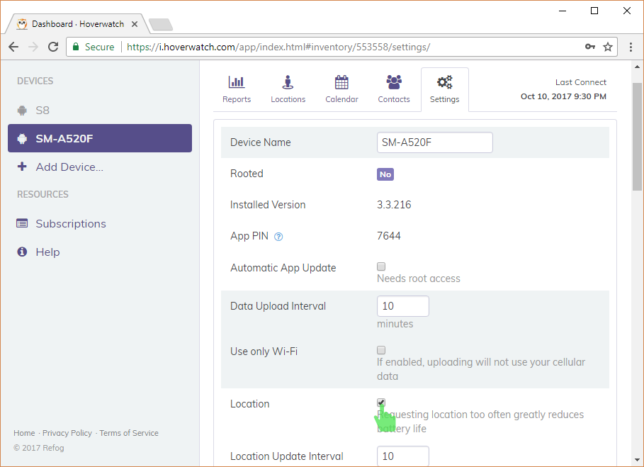The height and width of the screenshot is (467, 644).
Task: Click the saved password key icon
Action: (x=589, y=47)
